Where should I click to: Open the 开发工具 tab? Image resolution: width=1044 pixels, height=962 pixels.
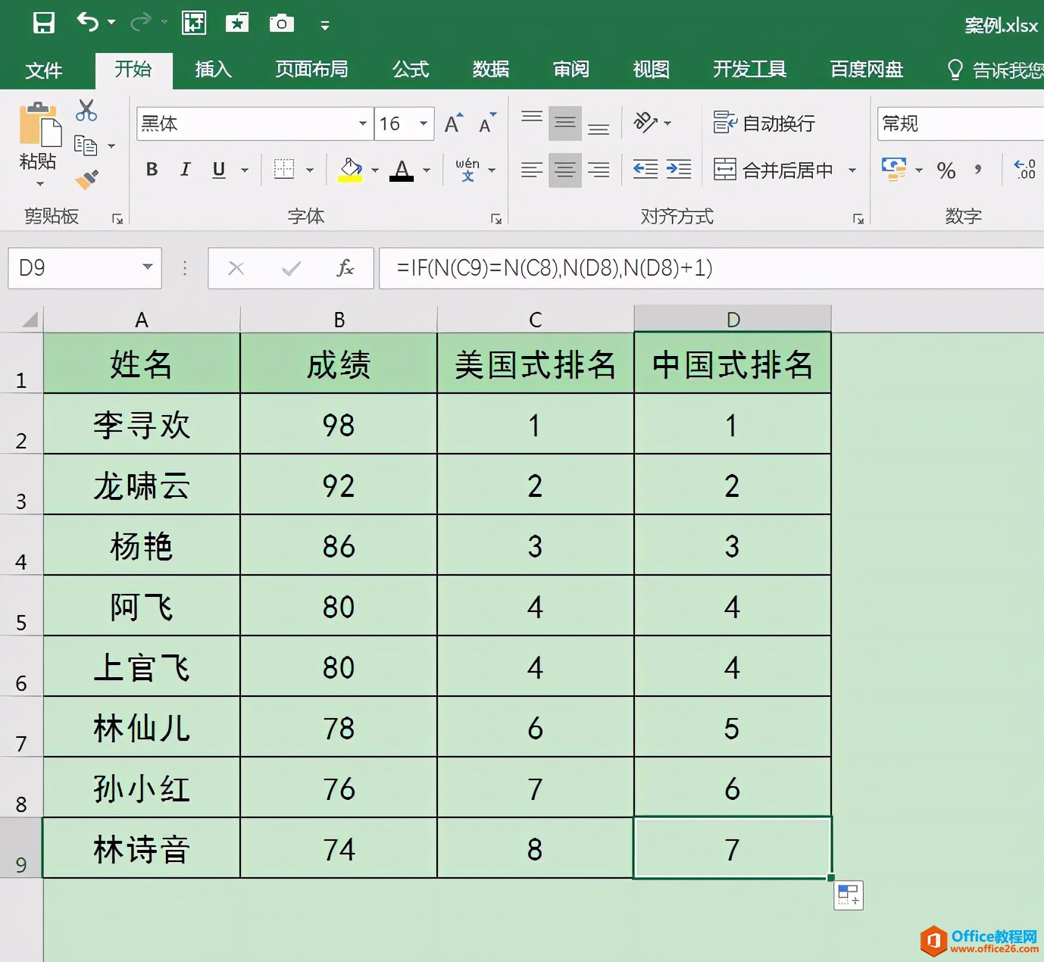click(749, 70)
